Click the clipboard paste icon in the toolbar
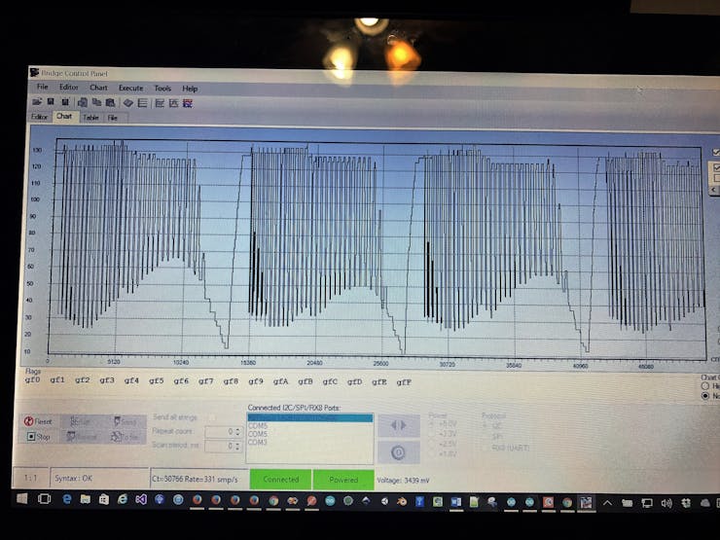 [110, 103]
